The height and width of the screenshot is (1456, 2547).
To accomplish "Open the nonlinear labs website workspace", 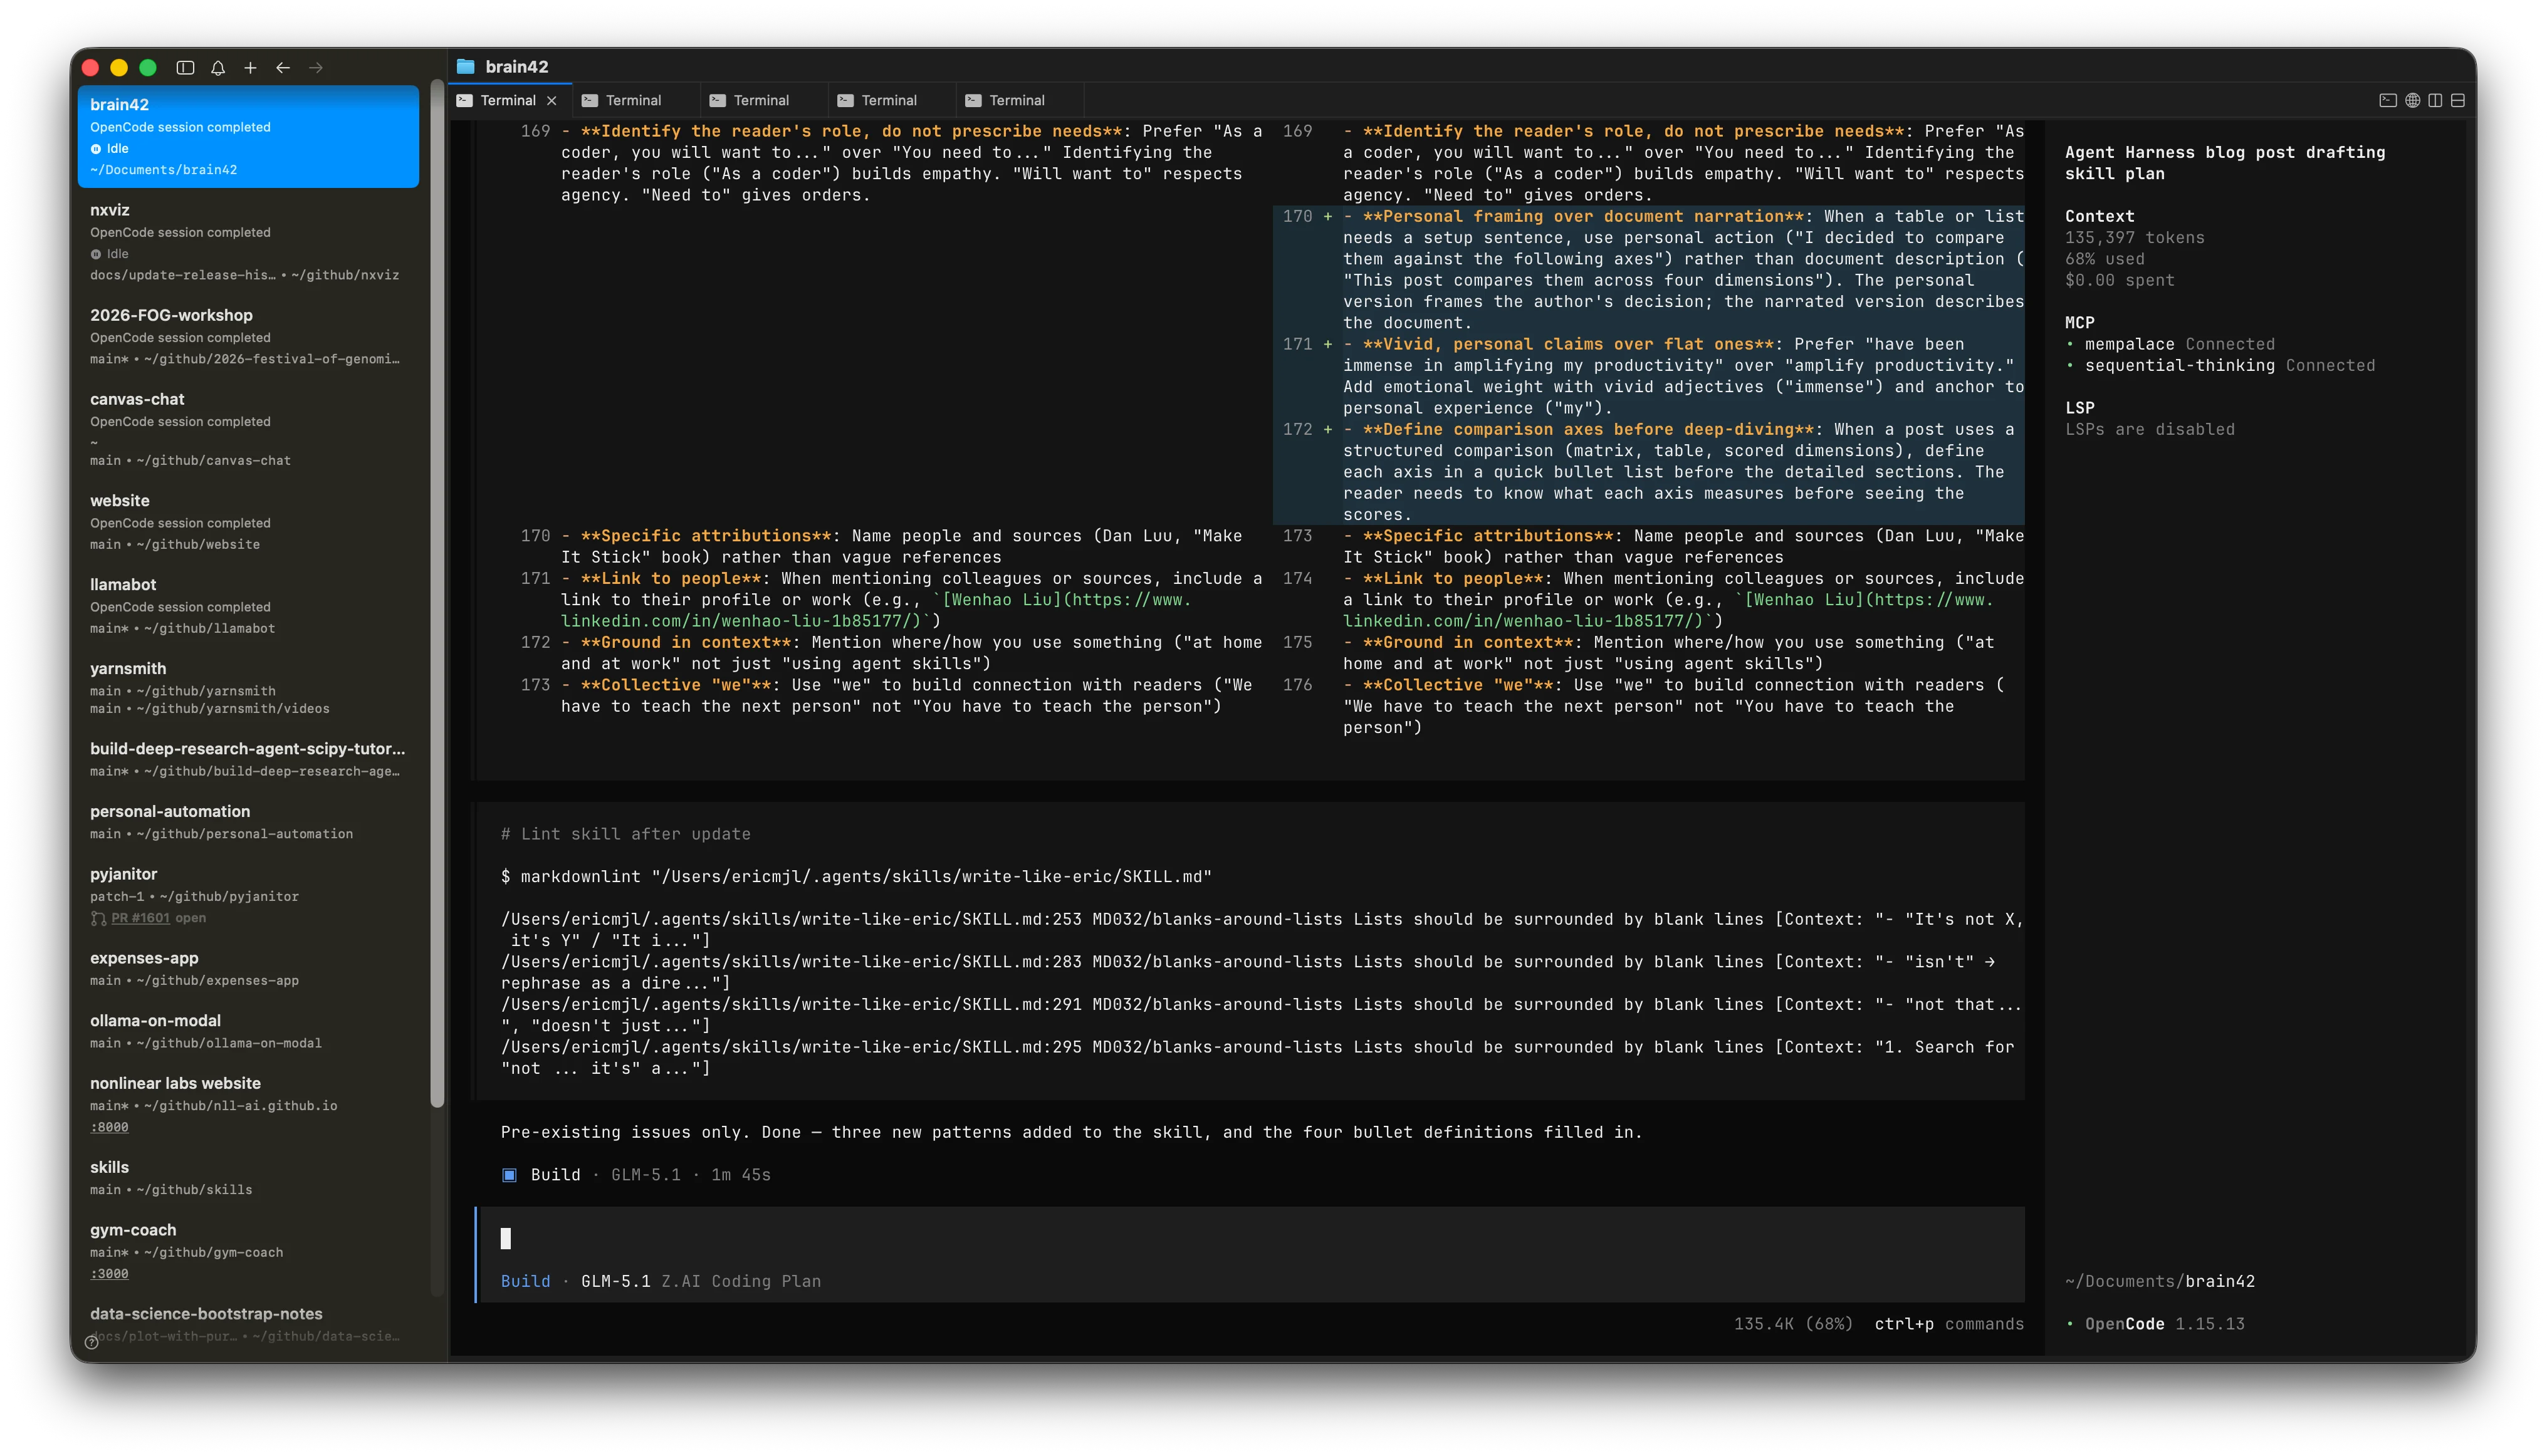I will pos(248,1104).
